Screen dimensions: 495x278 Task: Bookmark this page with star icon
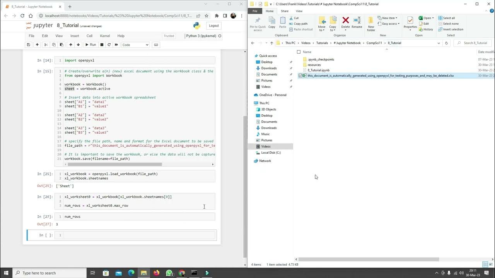point(207,16)
